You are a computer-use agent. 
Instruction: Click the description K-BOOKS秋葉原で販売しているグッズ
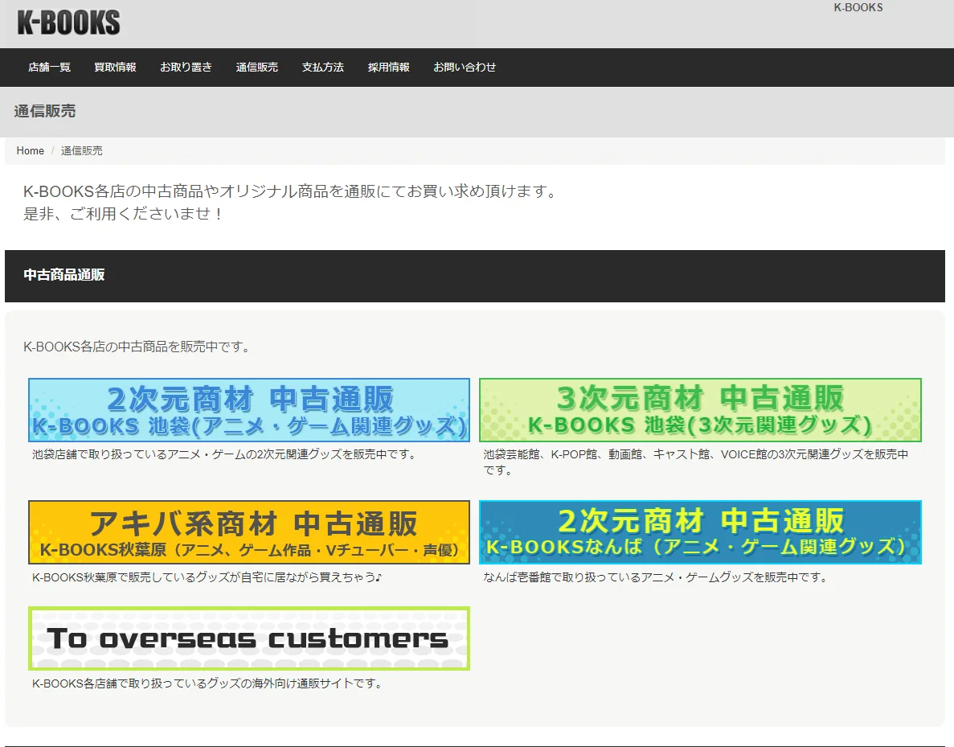click(x=207, y=577)
